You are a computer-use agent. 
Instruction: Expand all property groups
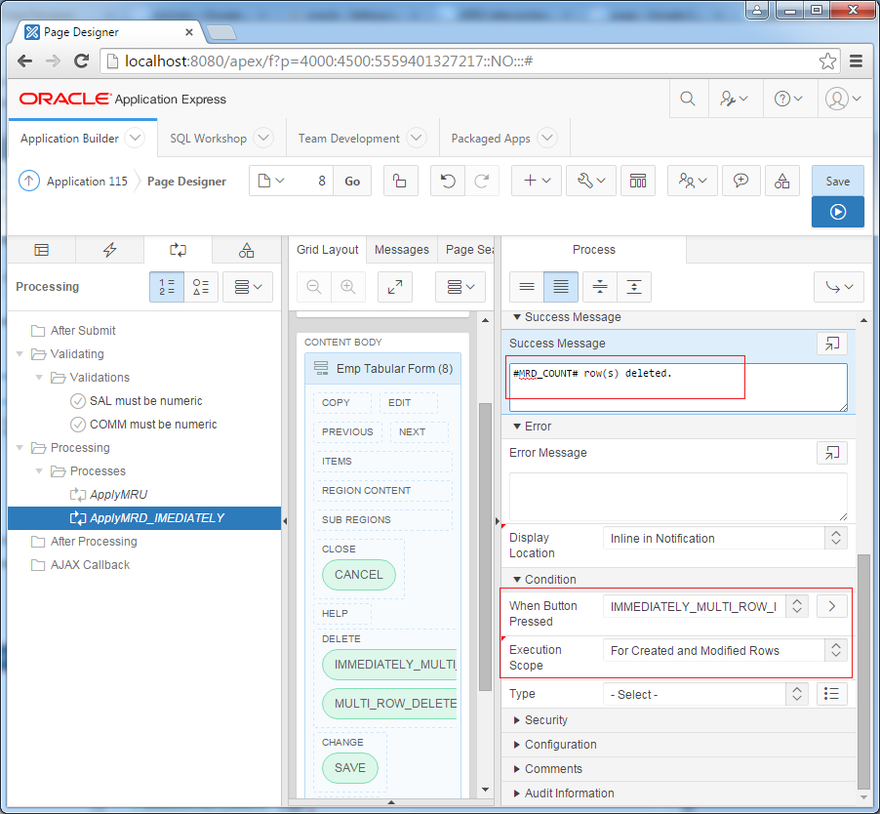pos(634,287)
